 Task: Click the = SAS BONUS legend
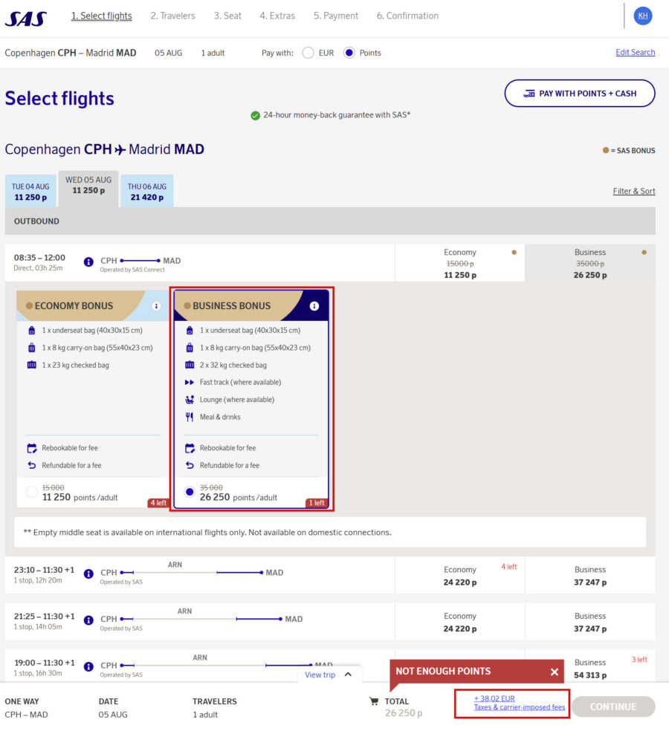click(629, 151)
